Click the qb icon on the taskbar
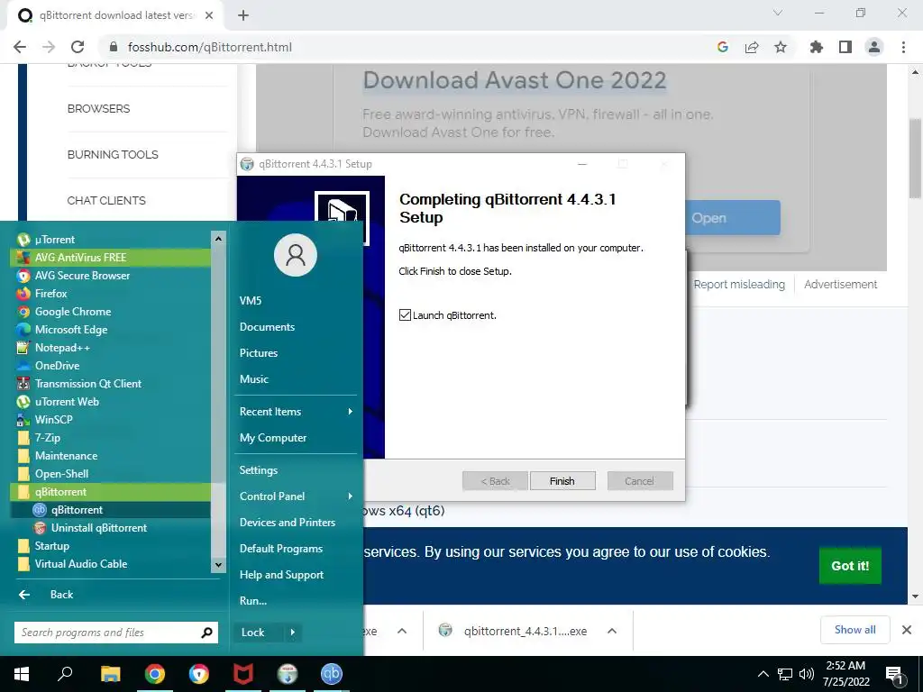The height and width of the screenshot is (692, 923). tap(332, 674)
